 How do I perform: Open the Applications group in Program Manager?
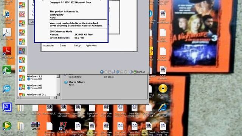[x=91, y=45]
